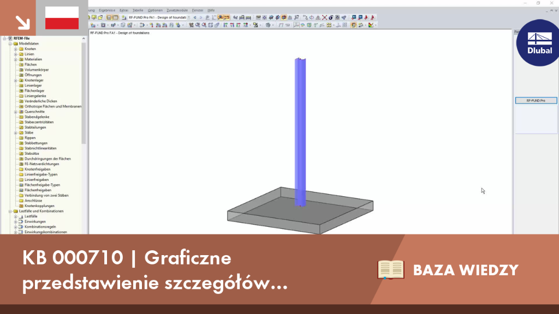Screen dimensions: 559x314
Task: Open the Zusatzmodule menu
Action: 177,10
